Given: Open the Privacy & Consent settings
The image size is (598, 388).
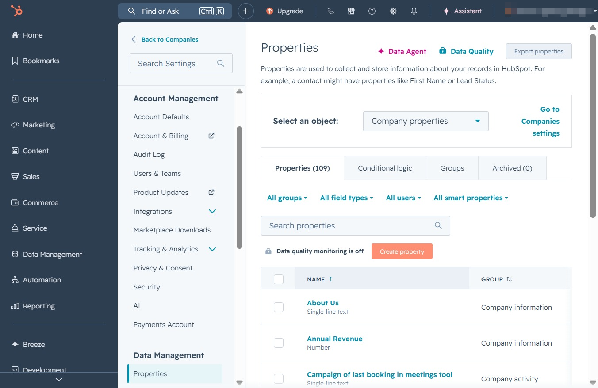Looking at the screenshot, I should (163, 268).
